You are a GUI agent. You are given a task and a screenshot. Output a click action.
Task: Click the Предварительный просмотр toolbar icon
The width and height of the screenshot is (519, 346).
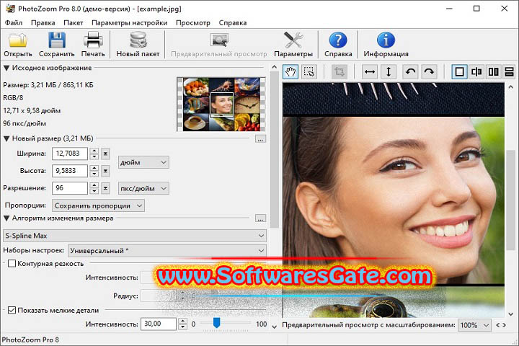[x=219, y=40]
